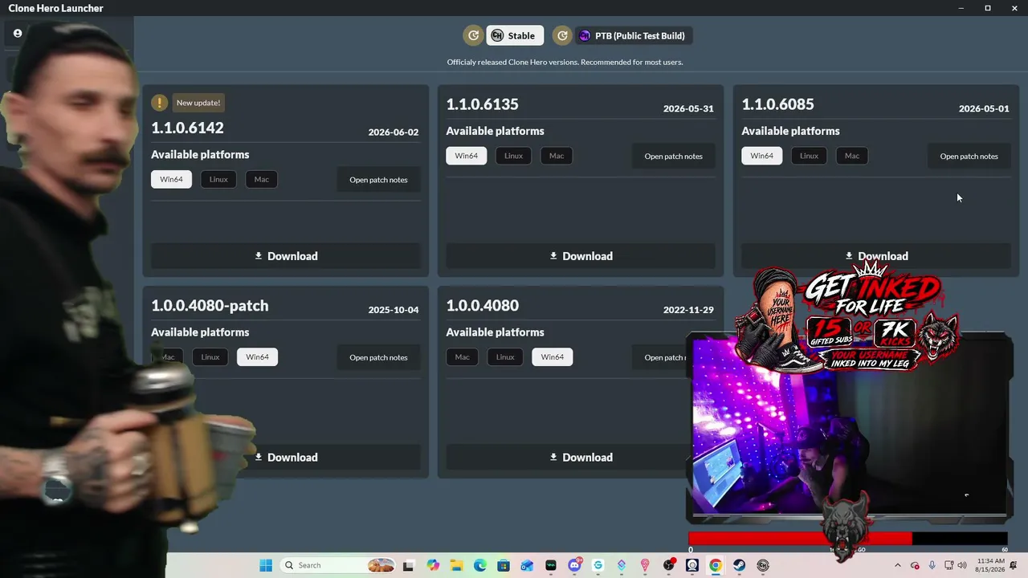1028x578 pixels.
Task: Select Win64 platform for 2022-11-29 release
Action: [x=553, y=357]
